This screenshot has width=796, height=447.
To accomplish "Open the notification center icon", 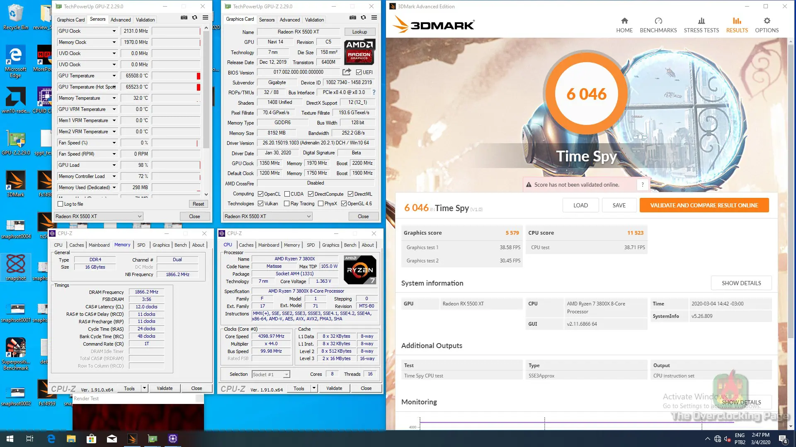I will [x=783, y=439].
